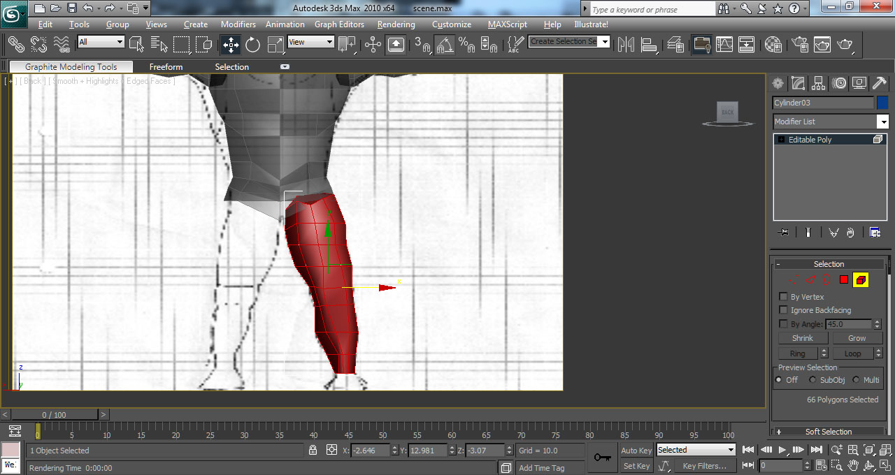Enable the By Vertex checkbox

pos(783,297)
